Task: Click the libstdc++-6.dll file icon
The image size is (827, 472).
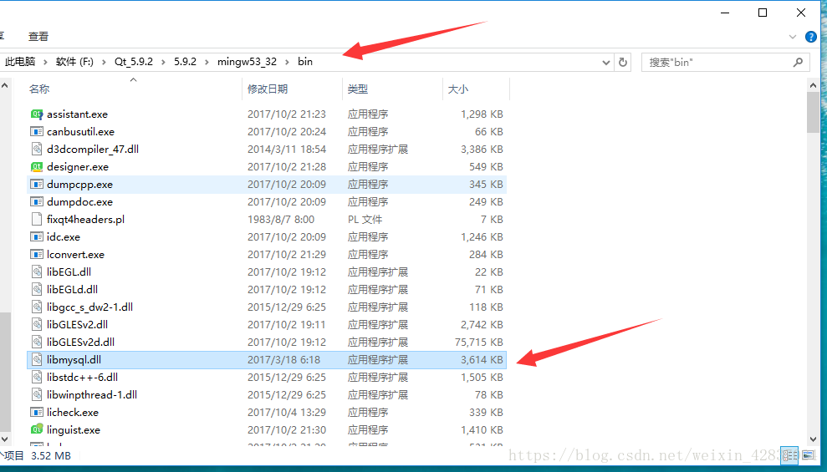Action: pos(37,377)
